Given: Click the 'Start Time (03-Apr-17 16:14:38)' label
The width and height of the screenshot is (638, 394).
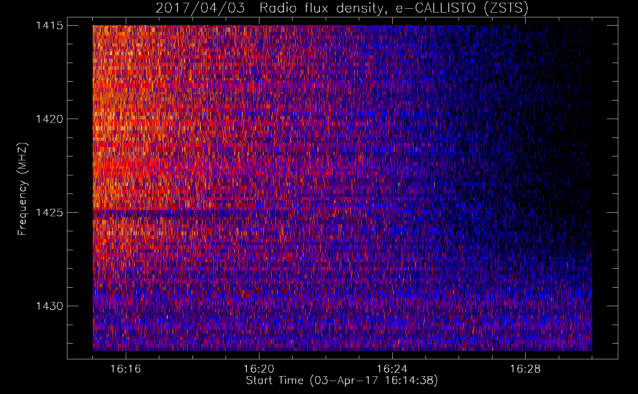Looking at the screenshot, I should pos(342,381).
